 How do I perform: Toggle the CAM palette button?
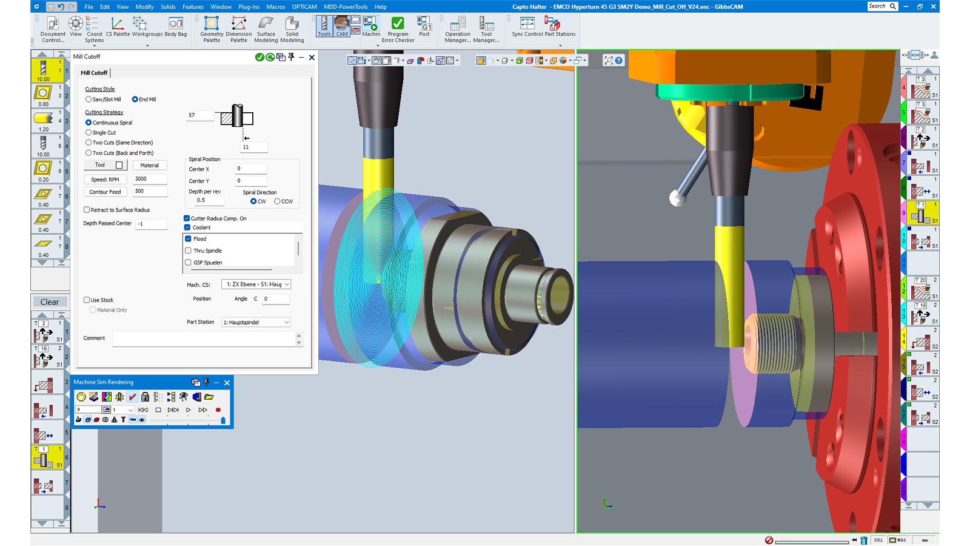tap(342, 27)
